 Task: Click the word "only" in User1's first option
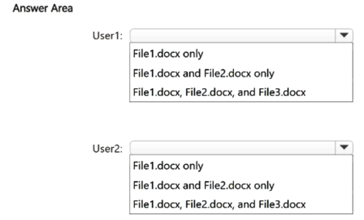(x=193, y=54)
